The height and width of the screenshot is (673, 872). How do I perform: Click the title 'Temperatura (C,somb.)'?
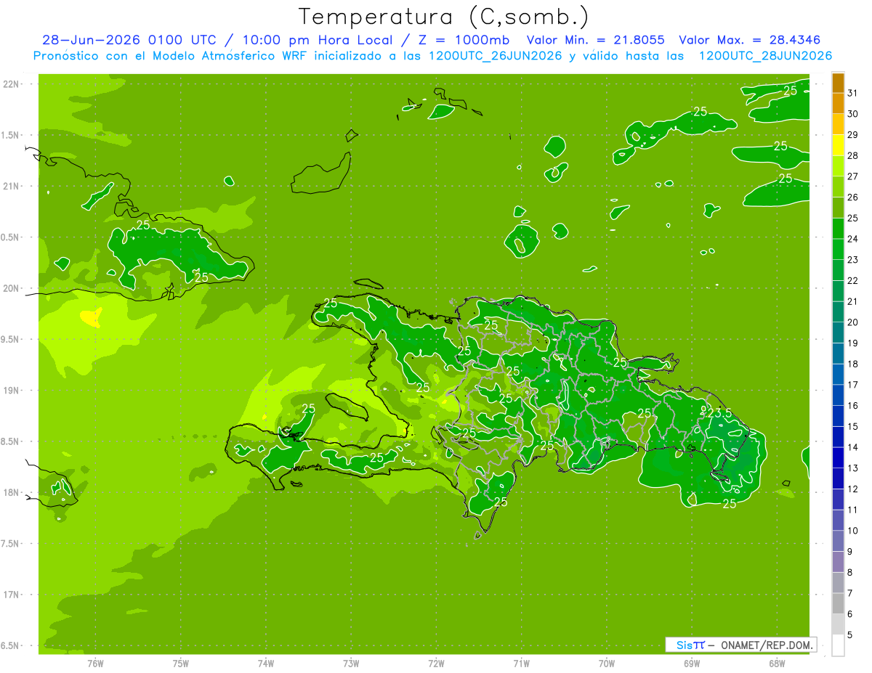(x=444, y=16)
